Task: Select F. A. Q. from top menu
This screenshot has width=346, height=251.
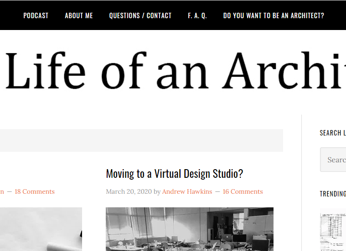Action: (197, 15)
